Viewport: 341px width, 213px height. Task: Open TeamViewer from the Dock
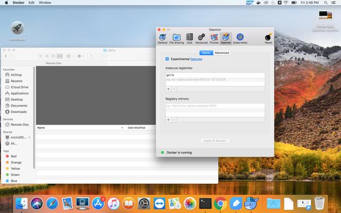tap(159, 203)
